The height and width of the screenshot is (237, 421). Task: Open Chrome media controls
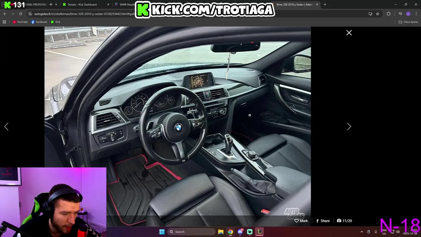tap(400, 14)
